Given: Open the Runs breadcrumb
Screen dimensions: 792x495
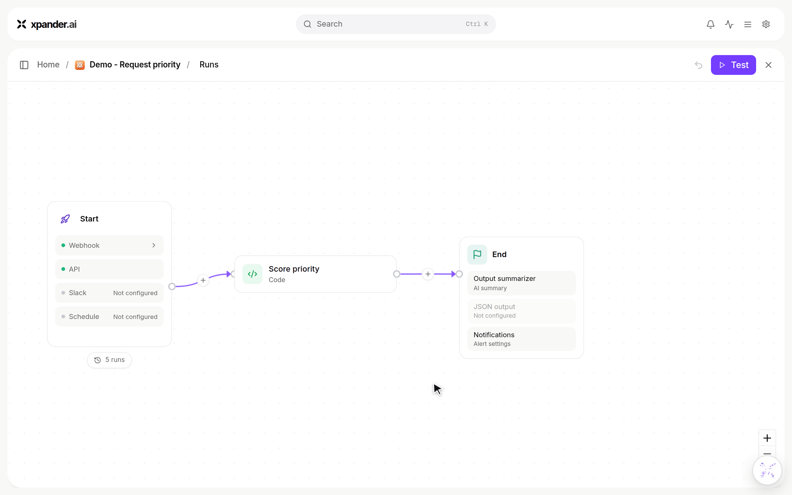Looking at the screenshot, I should click(209, 64).
